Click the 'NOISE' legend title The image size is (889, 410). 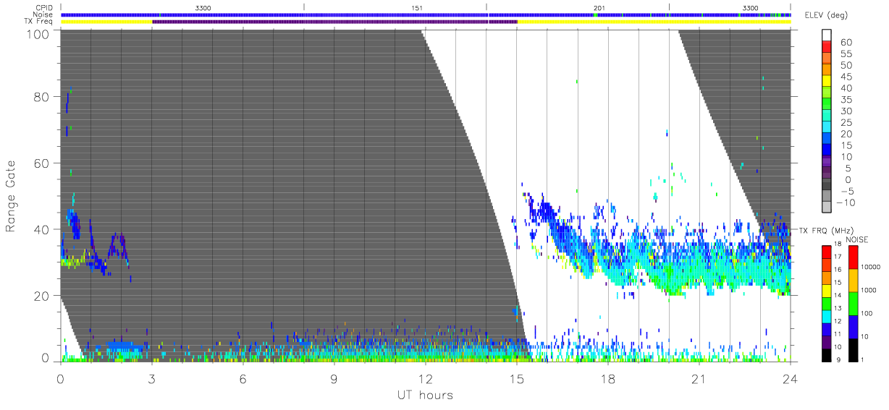856,239
